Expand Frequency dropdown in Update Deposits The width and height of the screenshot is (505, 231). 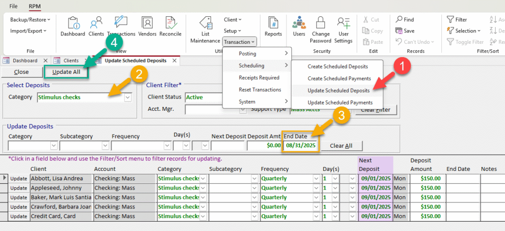[167, 146]
